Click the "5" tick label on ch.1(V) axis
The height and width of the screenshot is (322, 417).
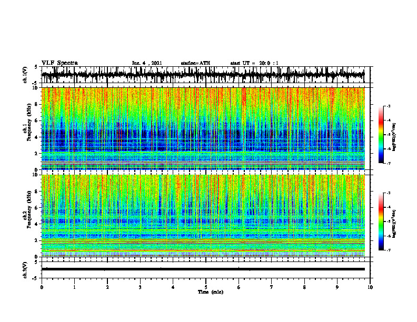(x=36, y=67)
